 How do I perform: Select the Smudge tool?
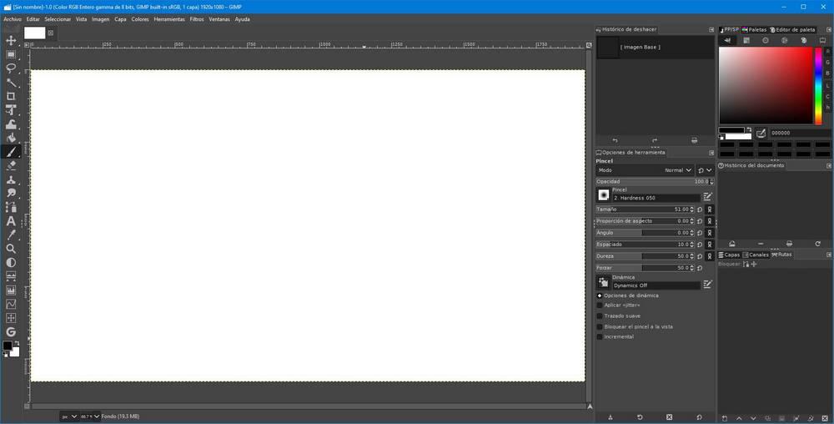[11, 193]
